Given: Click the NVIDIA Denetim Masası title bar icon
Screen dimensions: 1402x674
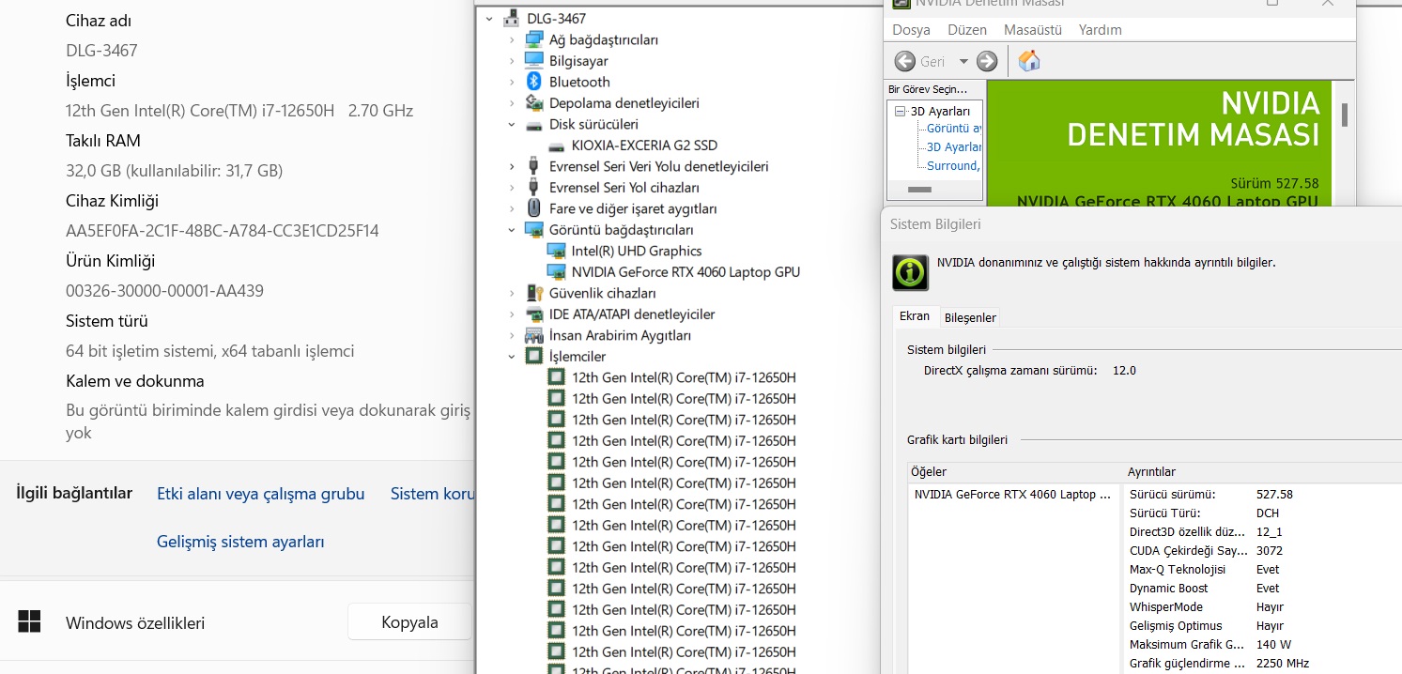Looking at the screenshot, I should (901, 3).
